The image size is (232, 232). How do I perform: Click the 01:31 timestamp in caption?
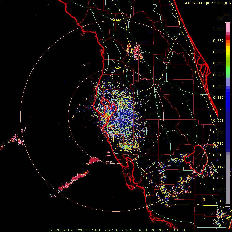coord(179,230)
